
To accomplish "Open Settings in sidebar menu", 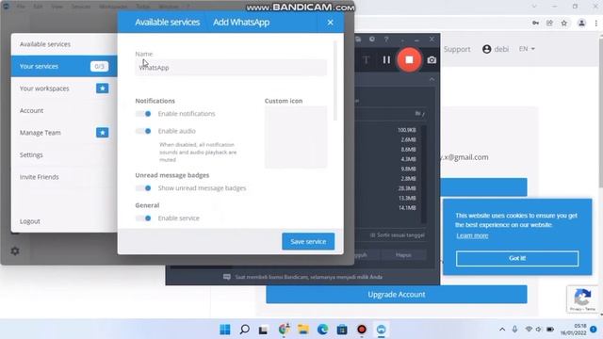I will click(x=64, y=154).
